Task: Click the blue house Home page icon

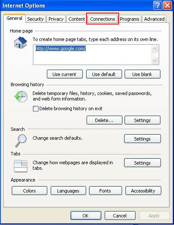Action: pyautogui.click(x=20, y=43)
